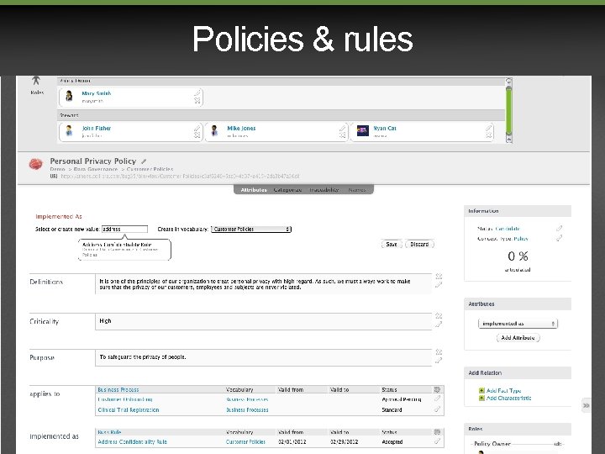Edit the Status Candidate pencil icon
Screen dimensions: 605x454
pyautogui.click(x=559, y=228)
